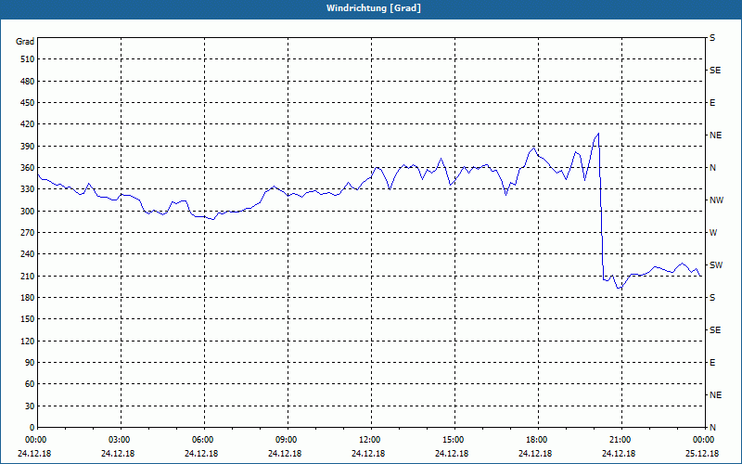The image size is (742, 464).
Task: Click the y-axis value 30
Action: (30, 406)
